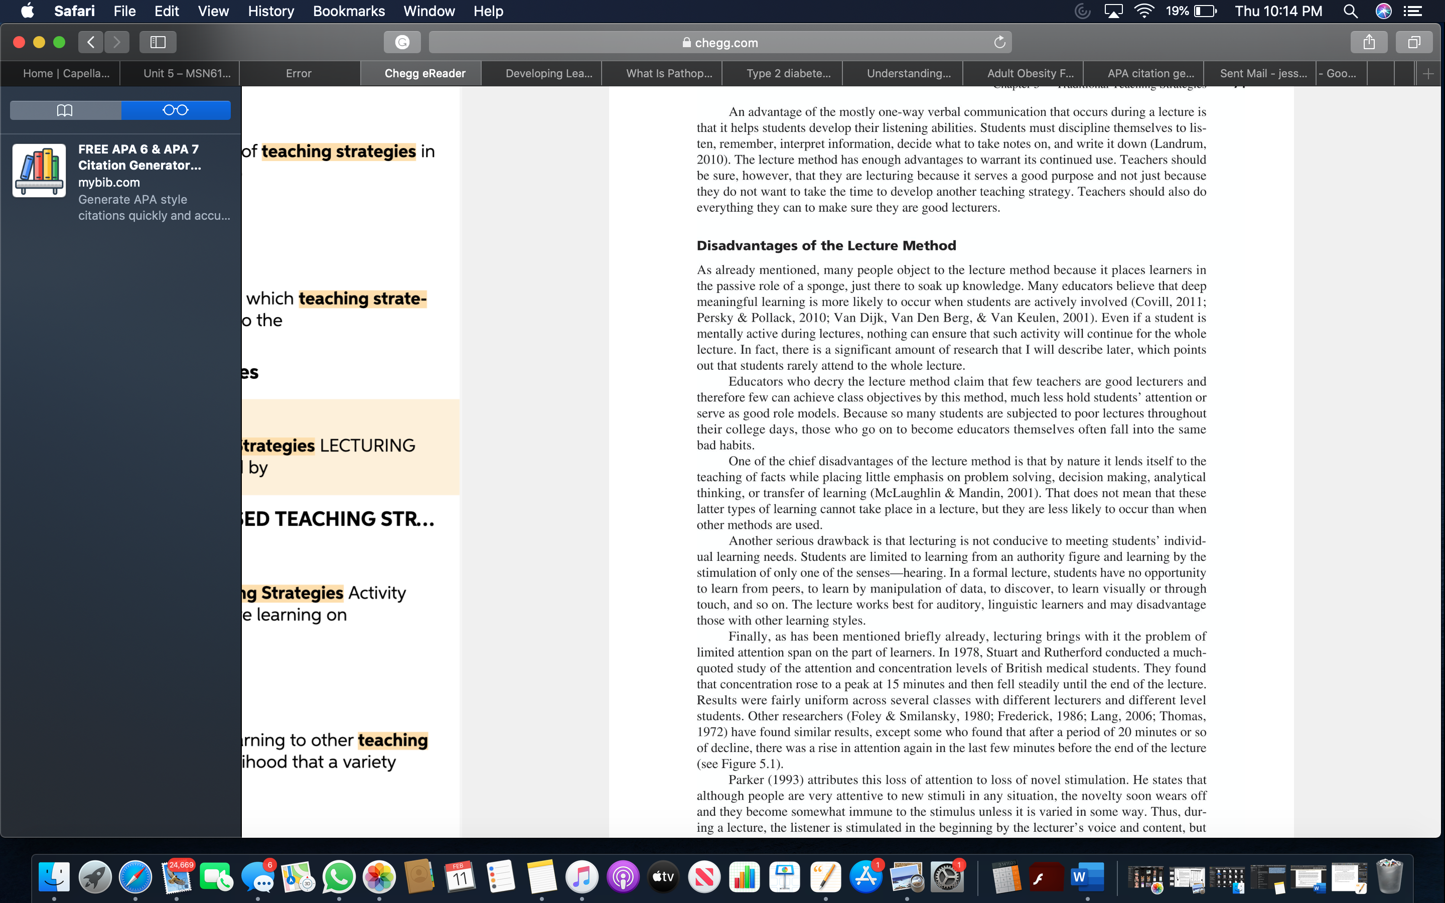The image size is (1445, 903).
Task: Click the Grammarly extension icon
Action: (x=402, y=42)
